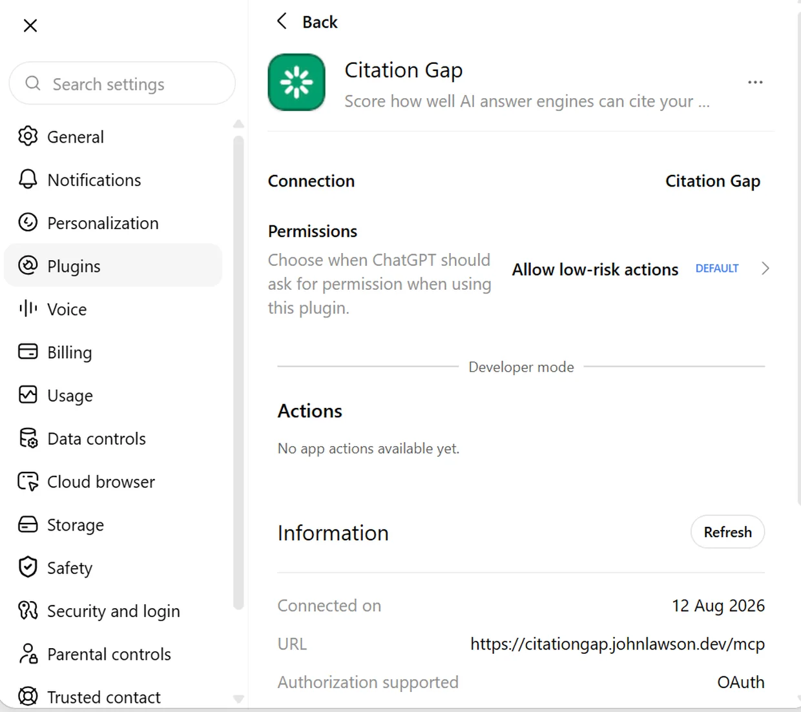Open Voice settings

(113, 309)
